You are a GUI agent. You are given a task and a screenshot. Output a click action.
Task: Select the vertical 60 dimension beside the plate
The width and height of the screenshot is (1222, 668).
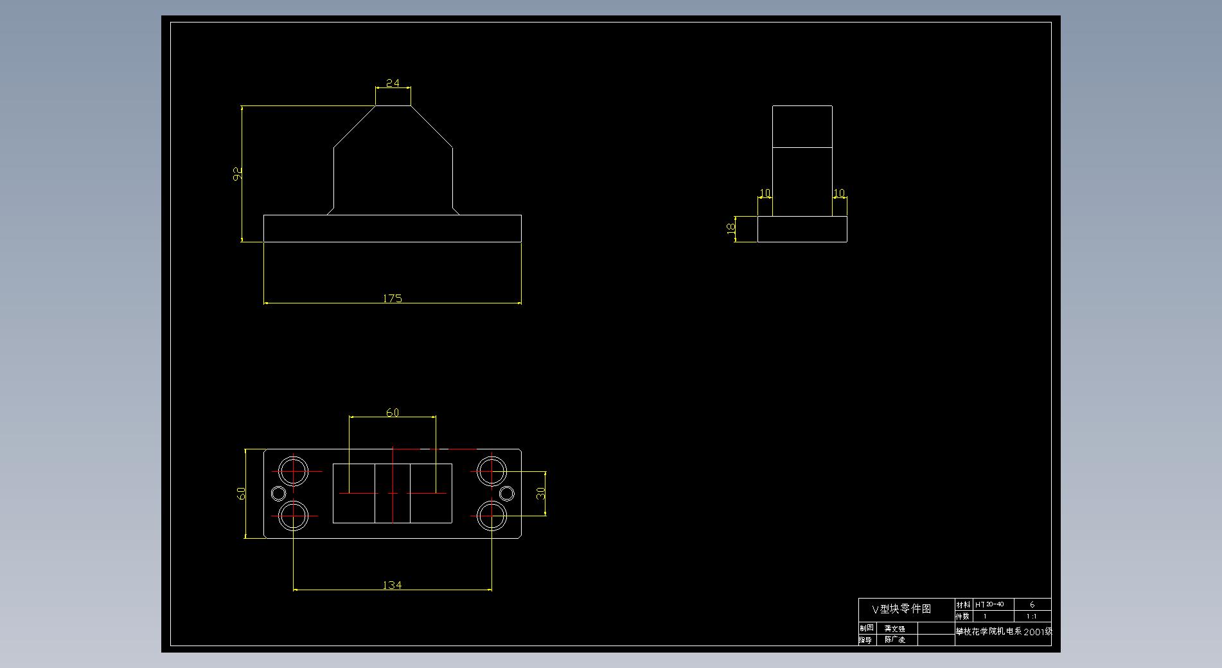click(x=241, y=493)
